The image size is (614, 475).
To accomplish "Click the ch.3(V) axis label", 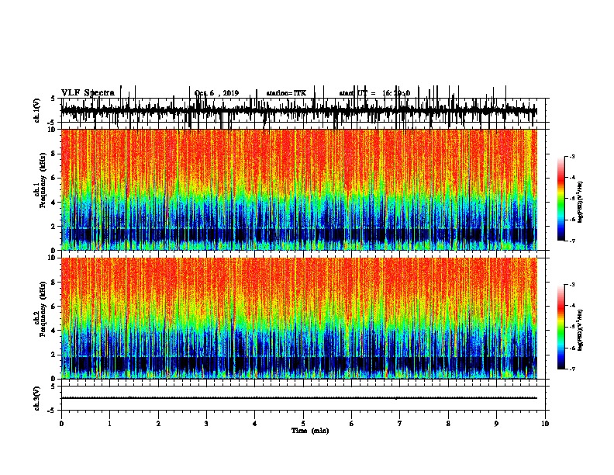I will 37,399.
